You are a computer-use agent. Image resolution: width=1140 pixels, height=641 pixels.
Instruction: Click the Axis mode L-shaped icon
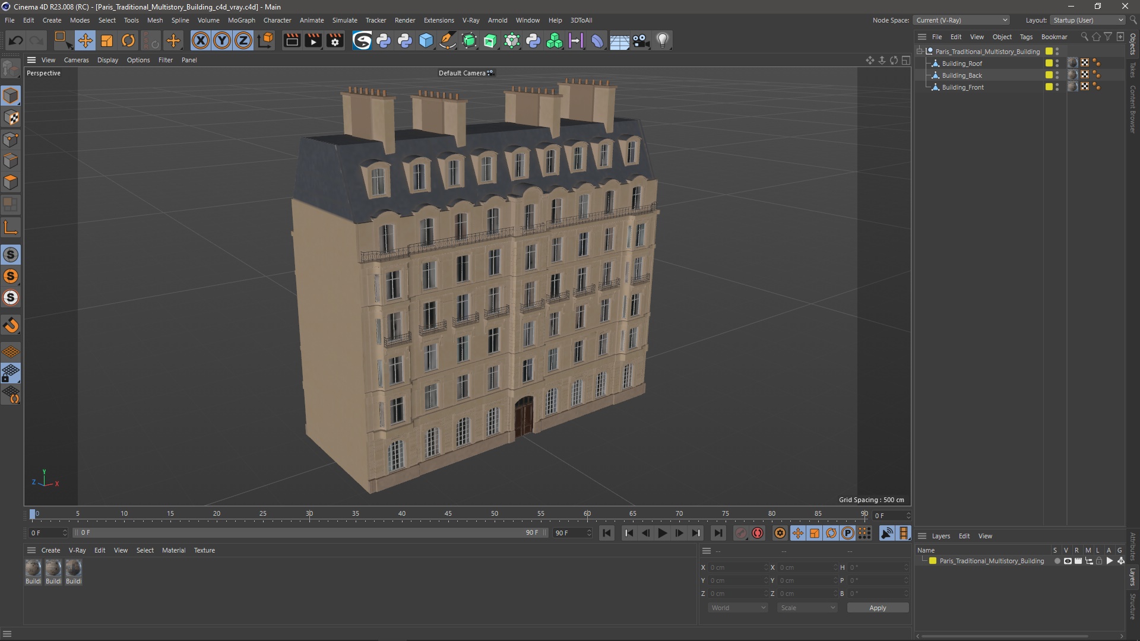(x=11, y=227)
